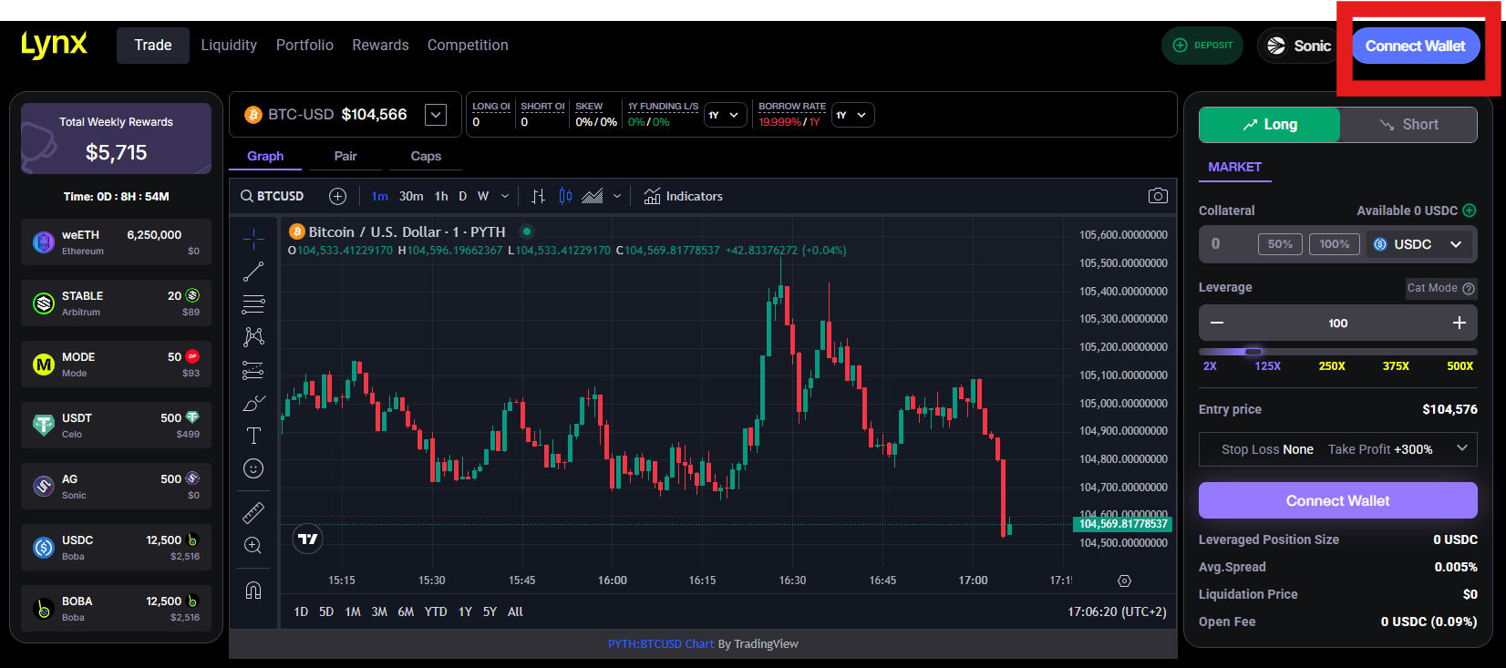This screenshot has width=1506, height=668.
Task: Open the BTC-USD pair dropdown
Action: [x=436, y=115]
